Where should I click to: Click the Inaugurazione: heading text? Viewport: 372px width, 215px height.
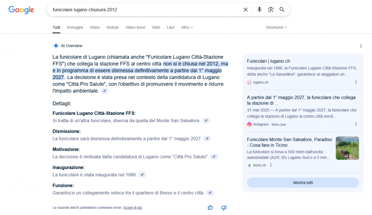[x=69, y=168]
